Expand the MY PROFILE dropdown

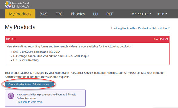pos(141,14)
